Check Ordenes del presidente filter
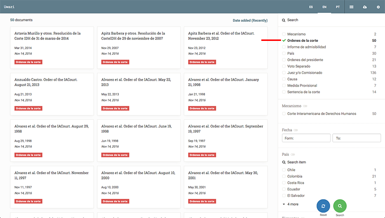 point(284,60)
